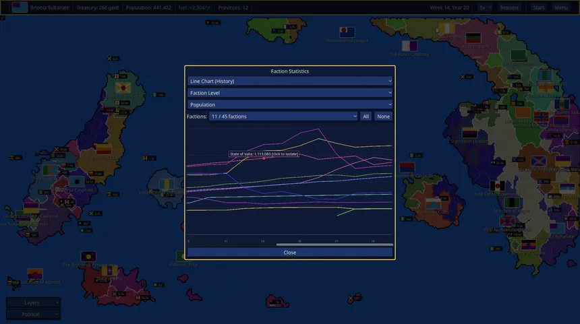Click the Brionia Sultanate flag in top bar
580x324 pixels.
point(20,7)
